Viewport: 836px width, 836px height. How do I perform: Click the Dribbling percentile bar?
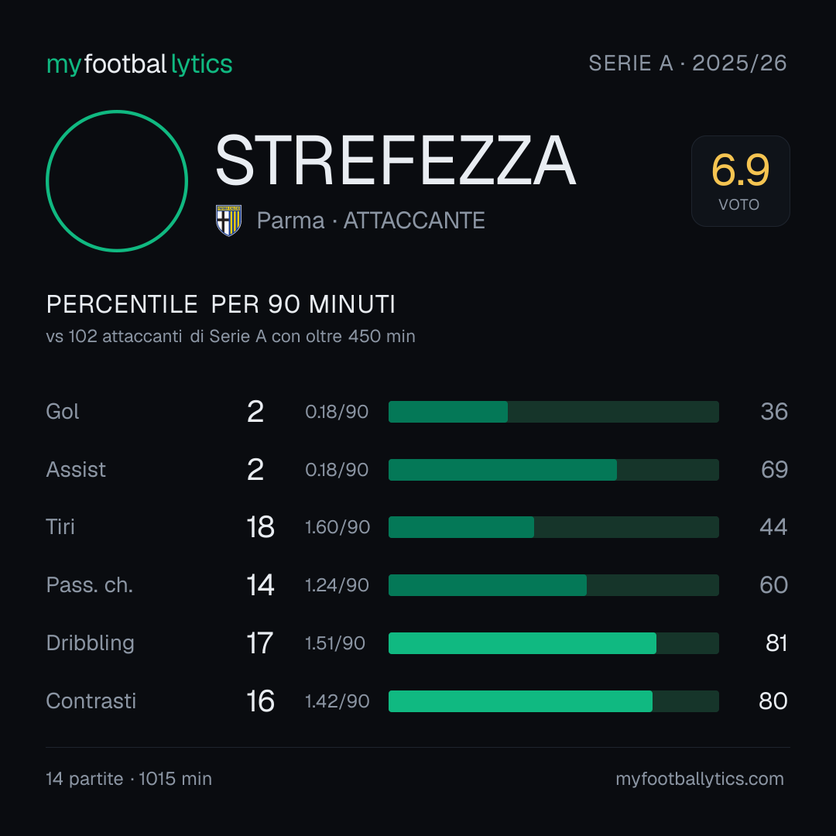pos(553,643)
